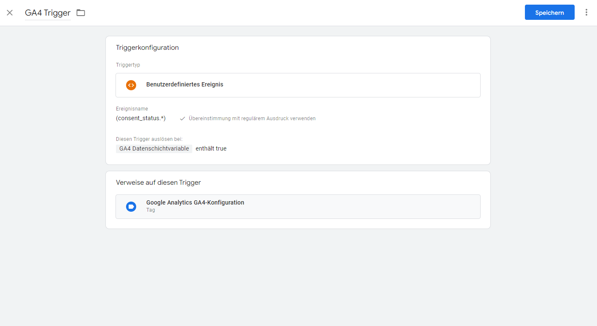The image size is (597, 326).
Task: Close the GA4 Trigger editor
Action: (x=10, y=13)
